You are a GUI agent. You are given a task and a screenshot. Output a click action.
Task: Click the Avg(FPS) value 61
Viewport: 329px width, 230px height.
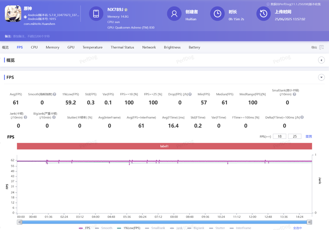(x=16, y=103)
